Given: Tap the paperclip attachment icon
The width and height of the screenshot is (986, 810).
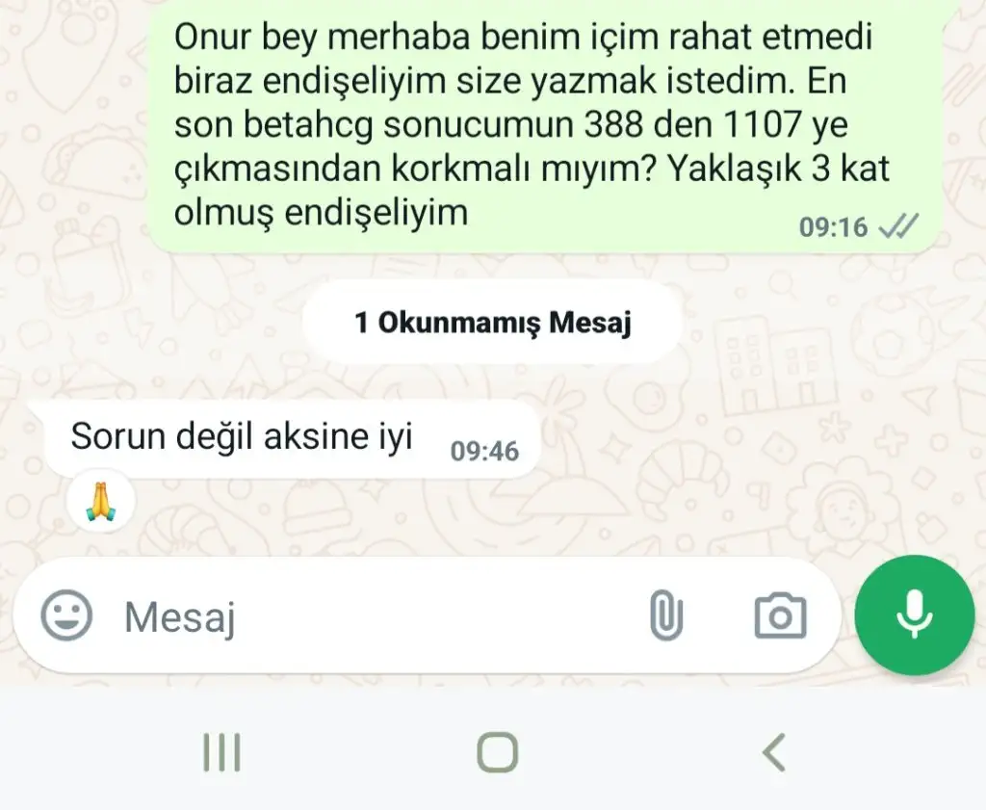Looking at the screenshot, I should click(x=666, y=615).
